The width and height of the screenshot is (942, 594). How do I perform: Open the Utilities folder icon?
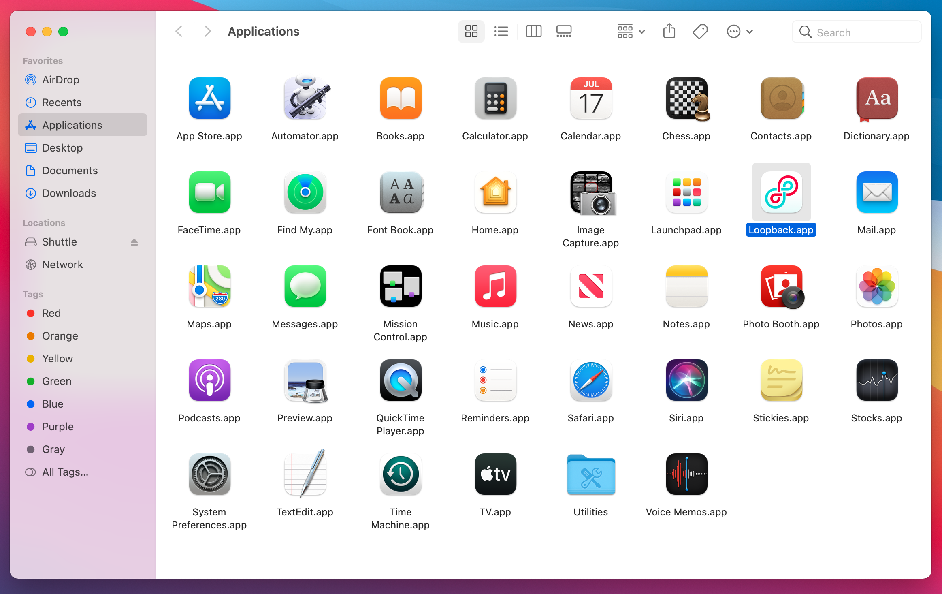(591, 474)
